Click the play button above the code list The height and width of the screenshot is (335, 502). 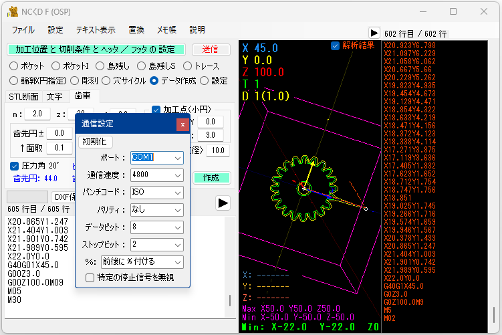click(x=374, y=33)
